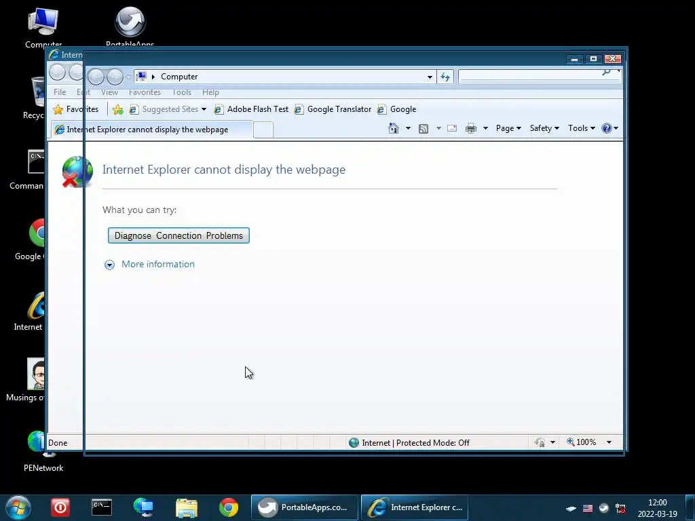695x521 pixels.
Task: Click the blue Help question mark icon
Action: (x=606, y=128)
